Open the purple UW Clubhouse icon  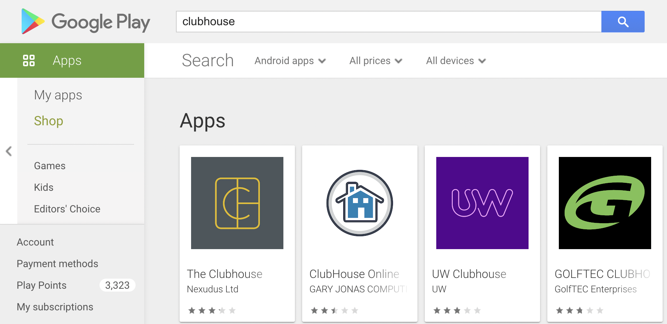pyautogui.click(x=482, y=203)
